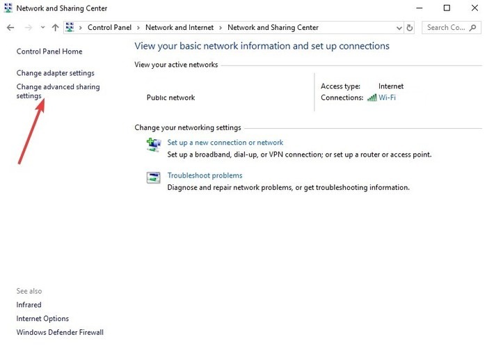Refresh the Network and Sharing Center view
The height and width of the screenshot is (348, 487).
point(409,28)
